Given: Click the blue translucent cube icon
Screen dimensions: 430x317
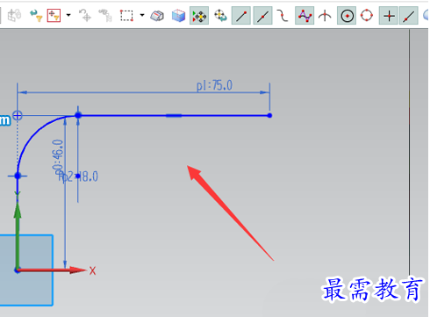Looking at the screenshot, I should click(178, 16).
